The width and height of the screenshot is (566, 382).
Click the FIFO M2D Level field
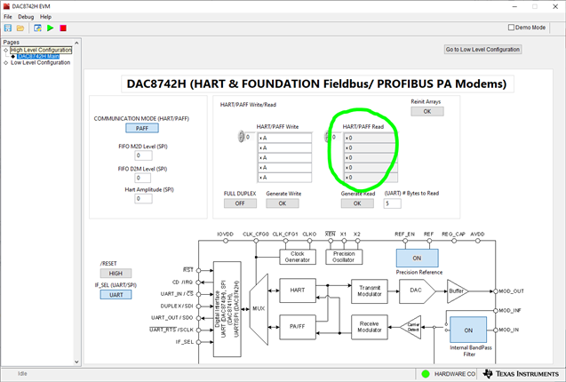pos(143,155)
